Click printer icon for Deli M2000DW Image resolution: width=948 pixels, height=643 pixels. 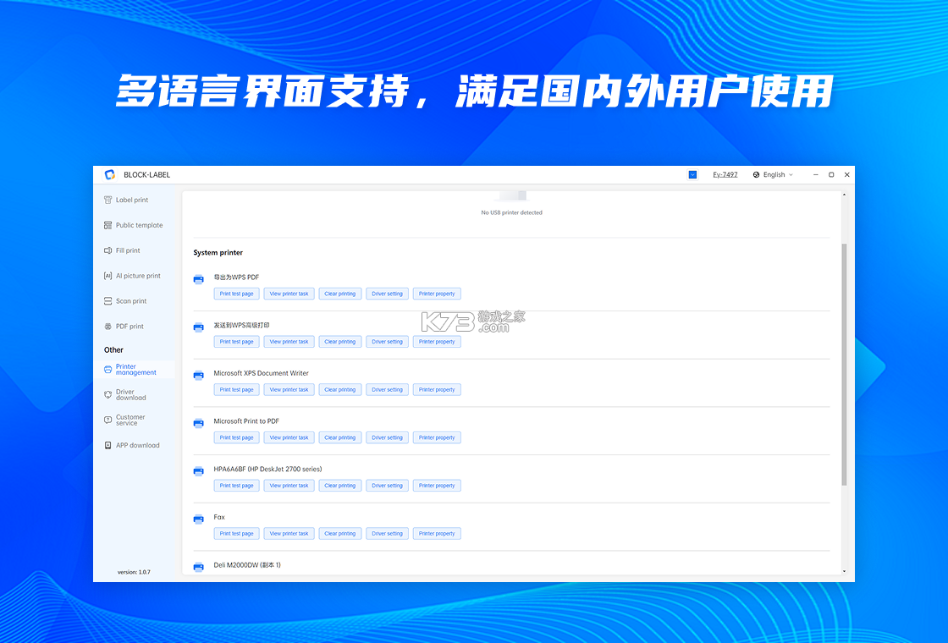point(198,567)
